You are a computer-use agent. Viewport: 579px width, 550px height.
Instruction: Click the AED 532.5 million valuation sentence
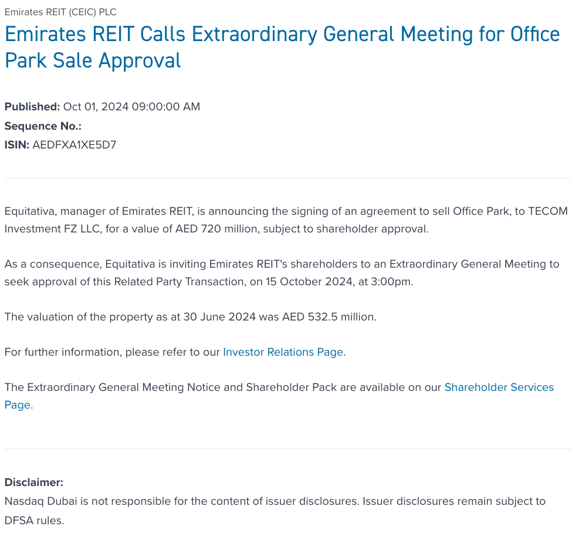[x=190, y=317]
